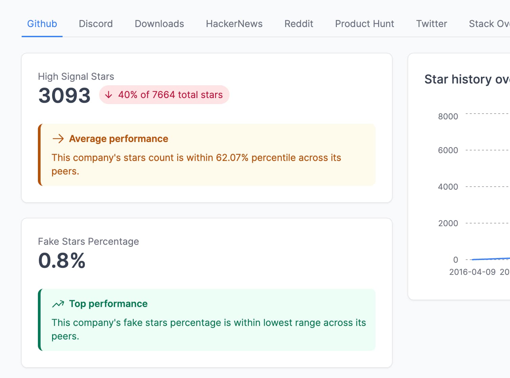
Task: Switch to the Reddit tab
Action: pos(299,24)
